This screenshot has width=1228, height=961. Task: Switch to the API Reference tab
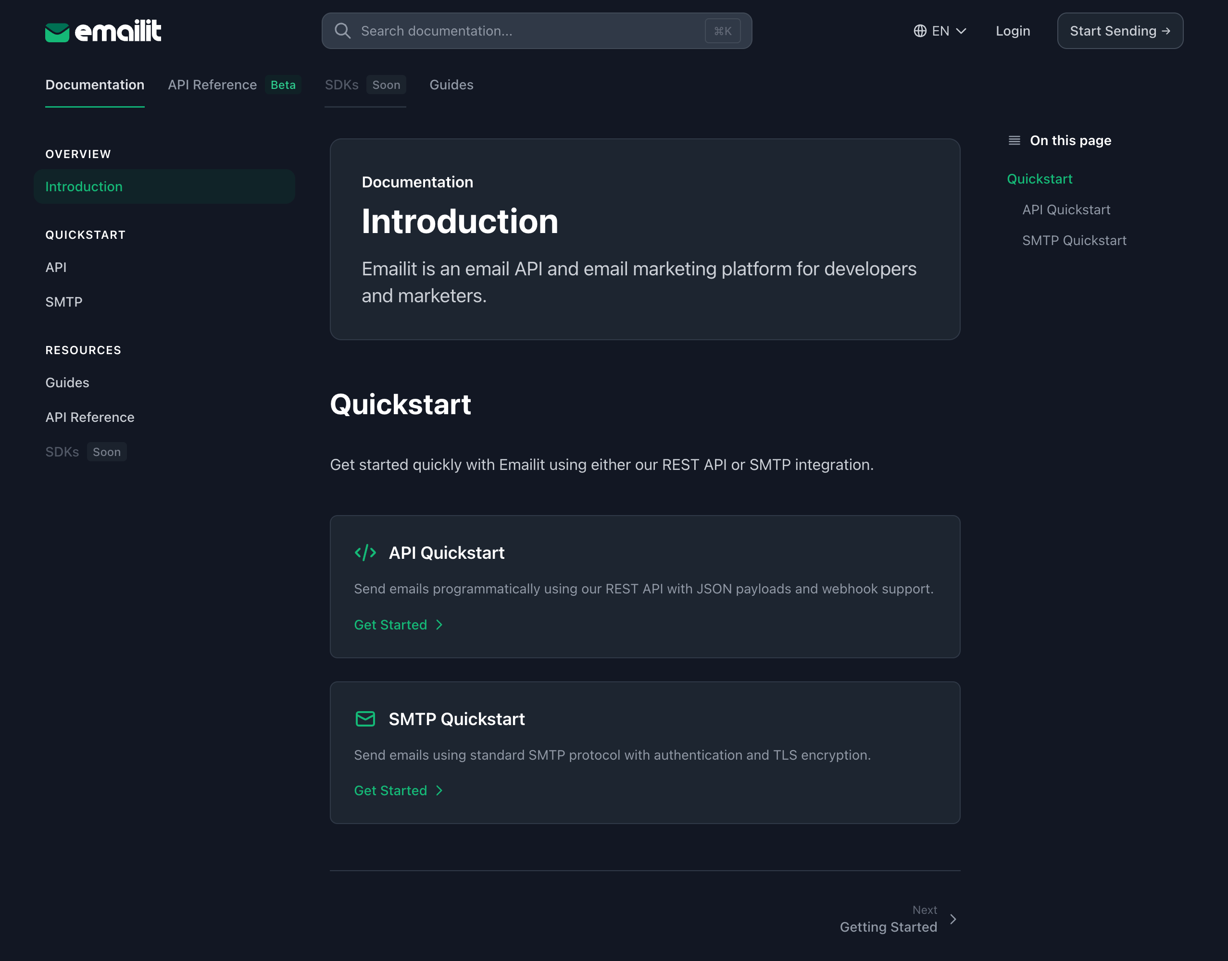[x=212, y=85]
